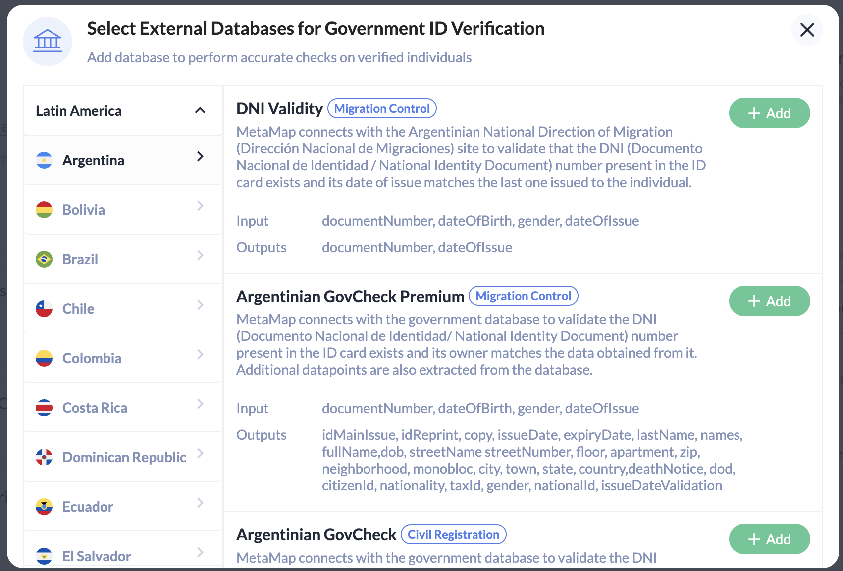This screenshot has height=571, width=843.
Task: Click the Costa Rica flag icon
Action: click(44, 408)
